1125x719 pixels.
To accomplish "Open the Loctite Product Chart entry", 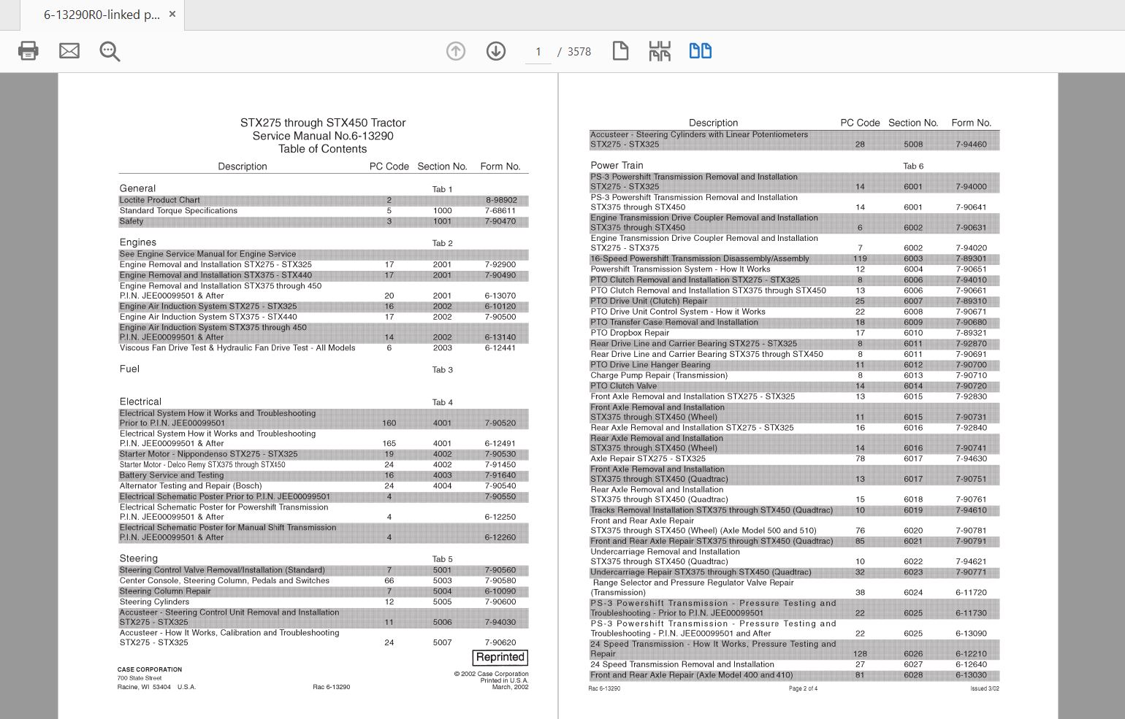I will coord(160,200).
